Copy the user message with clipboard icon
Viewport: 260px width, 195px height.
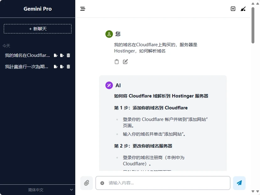click(x=117, y=62)
